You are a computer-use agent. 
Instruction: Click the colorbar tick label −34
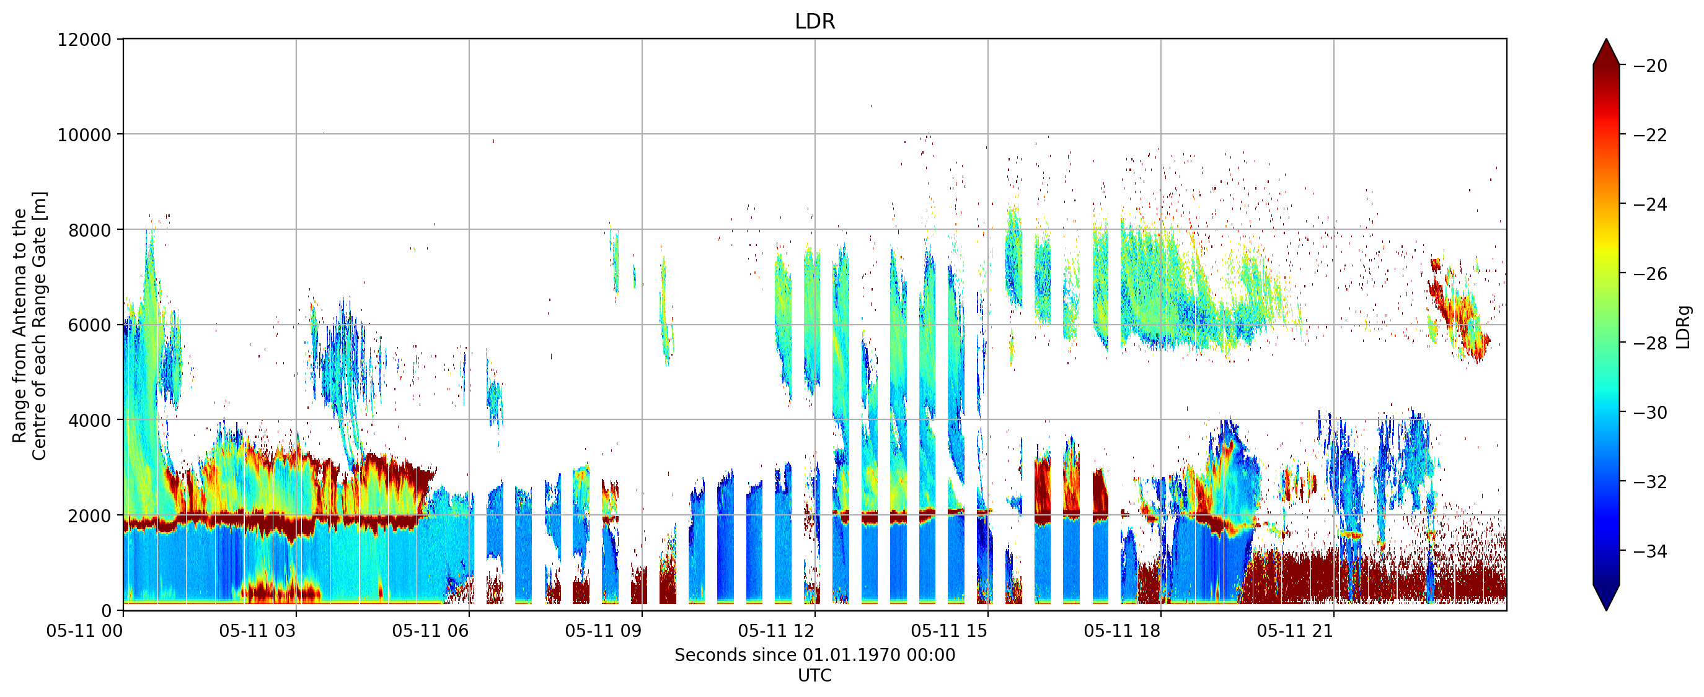tap(1649, 551)
